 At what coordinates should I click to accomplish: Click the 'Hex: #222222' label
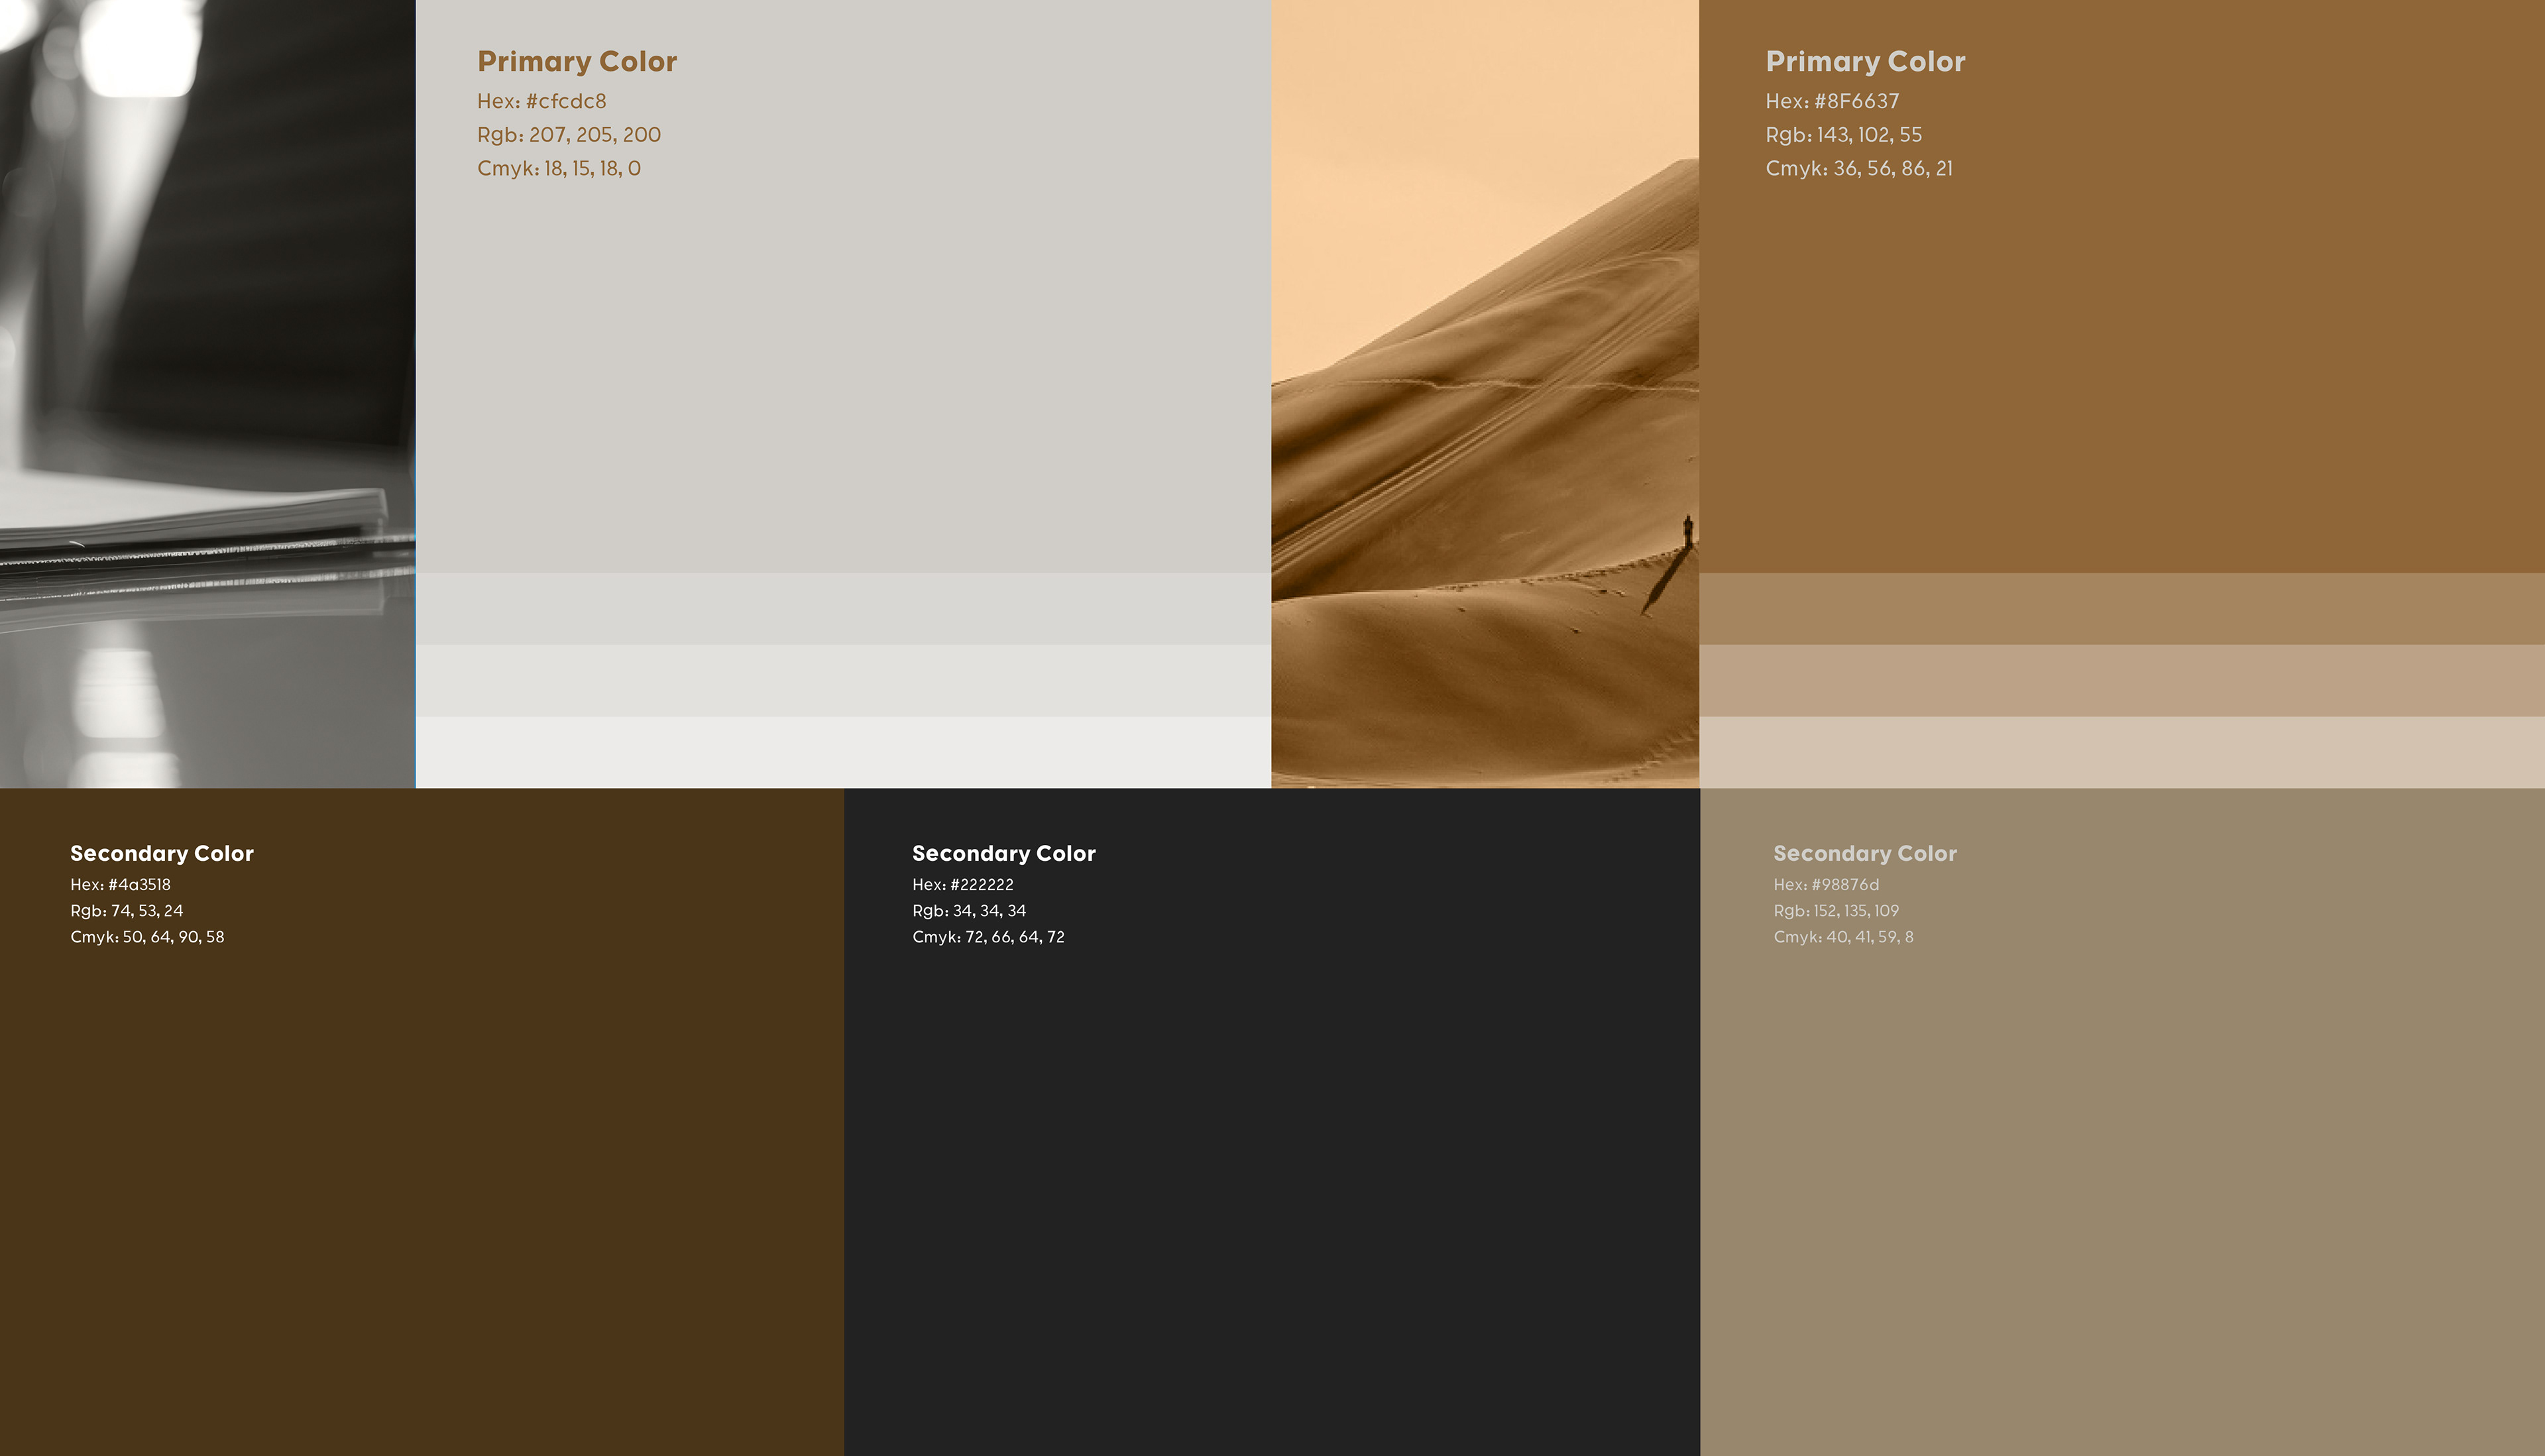[x=962, y=885]
